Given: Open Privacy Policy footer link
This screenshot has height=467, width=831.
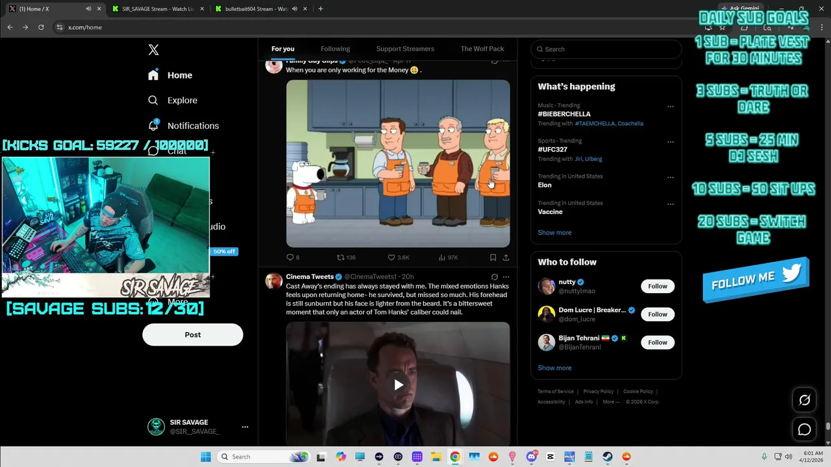Looking at the screenshot, I should 599,392.
